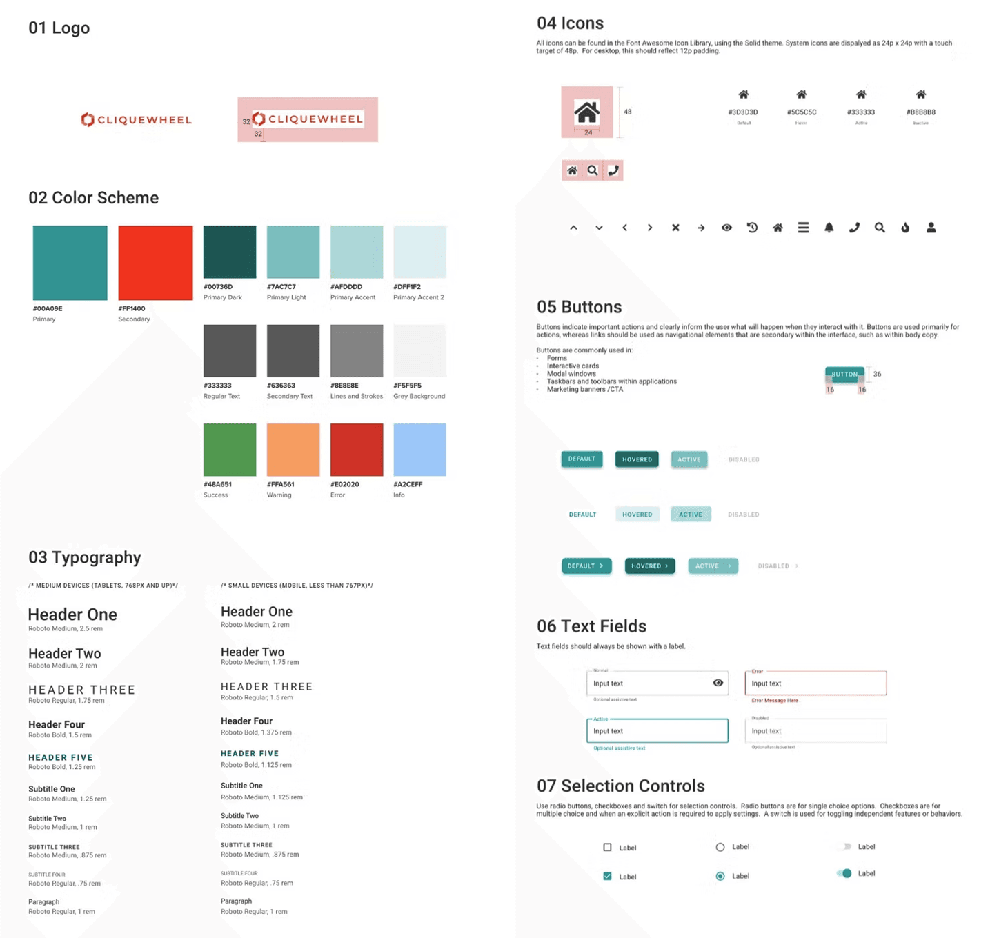The width and height of the screenshot is (999, 938).
Task: Click the sample BUTTON with size markers
Action: [844, 374]
